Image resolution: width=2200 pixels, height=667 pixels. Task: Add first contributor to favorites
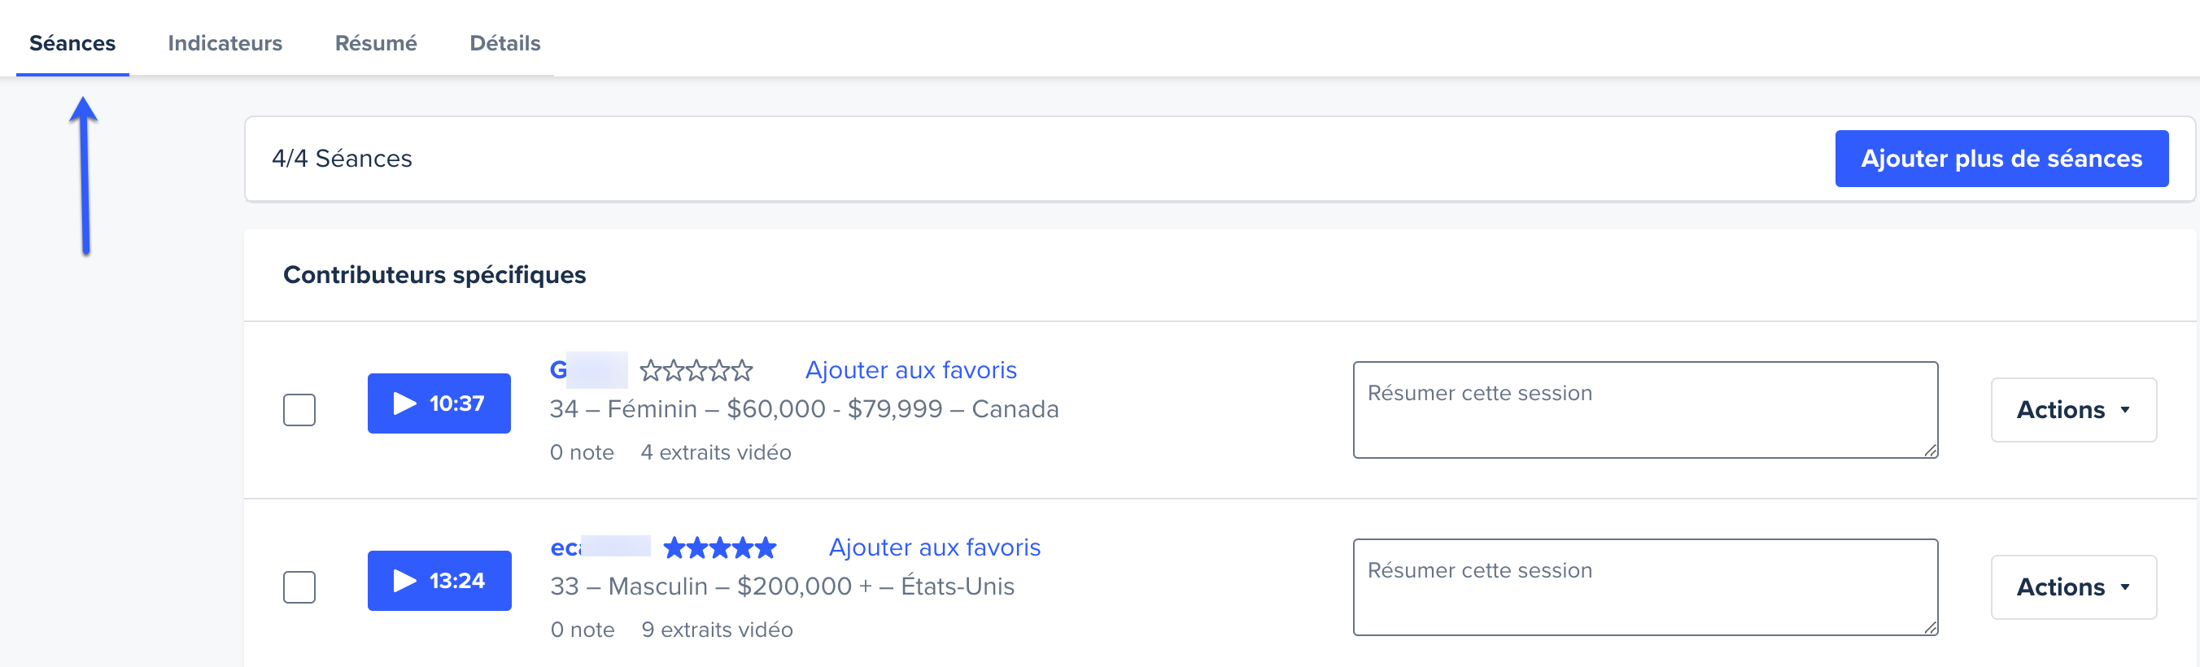pos(910,370)
